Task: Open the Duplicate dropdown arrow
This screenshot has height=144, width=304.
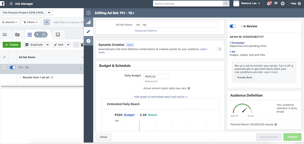Action: (x=48, y=45)
